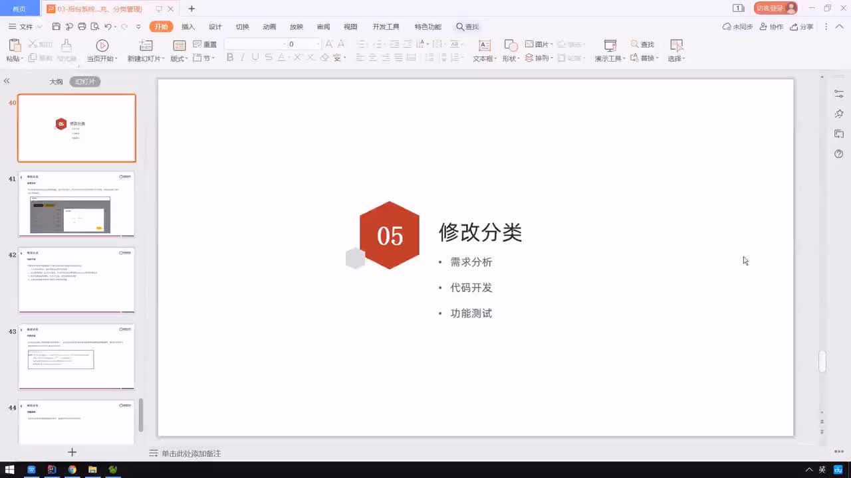Image resolution: width=851 pixels, height=478 pixels.
Task: Click the Print icon in quick access bar
Action: (82, 27)
